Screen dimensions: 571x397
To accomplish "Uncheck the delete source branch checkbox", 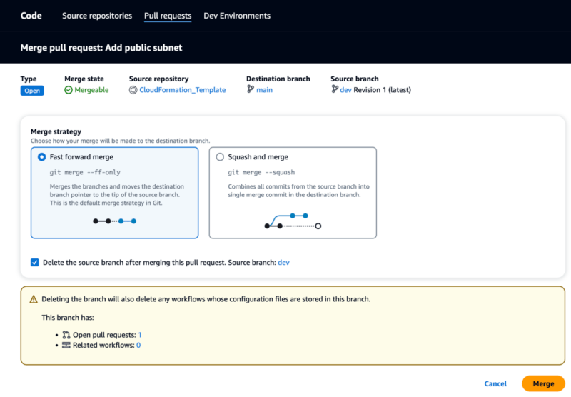I will [34, 263].
